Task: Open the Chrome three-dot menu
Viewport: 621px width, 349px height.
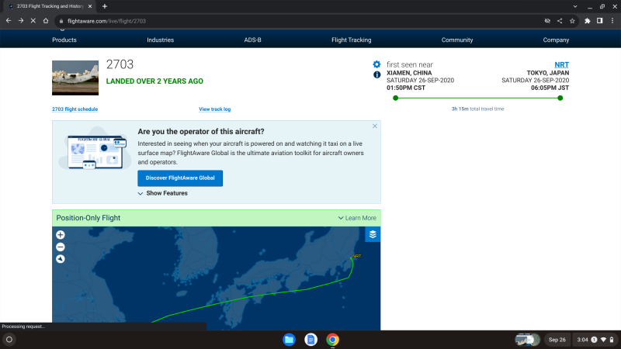Action: point(612,21)
